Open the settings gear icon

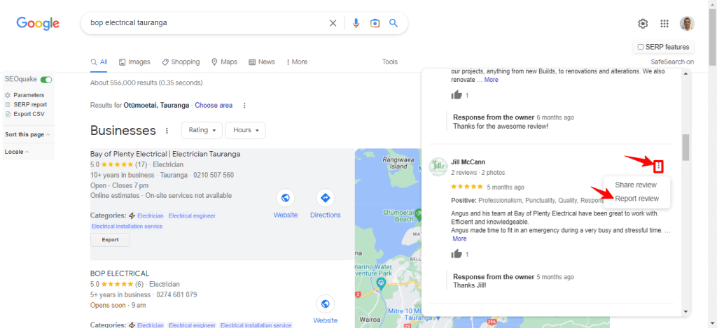click(x=643, y=24)
